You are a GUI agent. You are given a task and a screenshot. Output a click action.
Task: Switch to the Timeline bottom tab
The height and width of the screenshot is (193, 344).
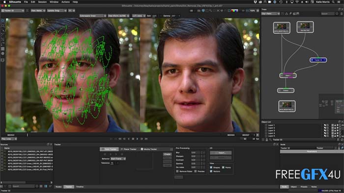80,187
